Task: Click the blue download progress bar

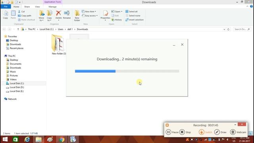Action: click(x=95, y=71)
